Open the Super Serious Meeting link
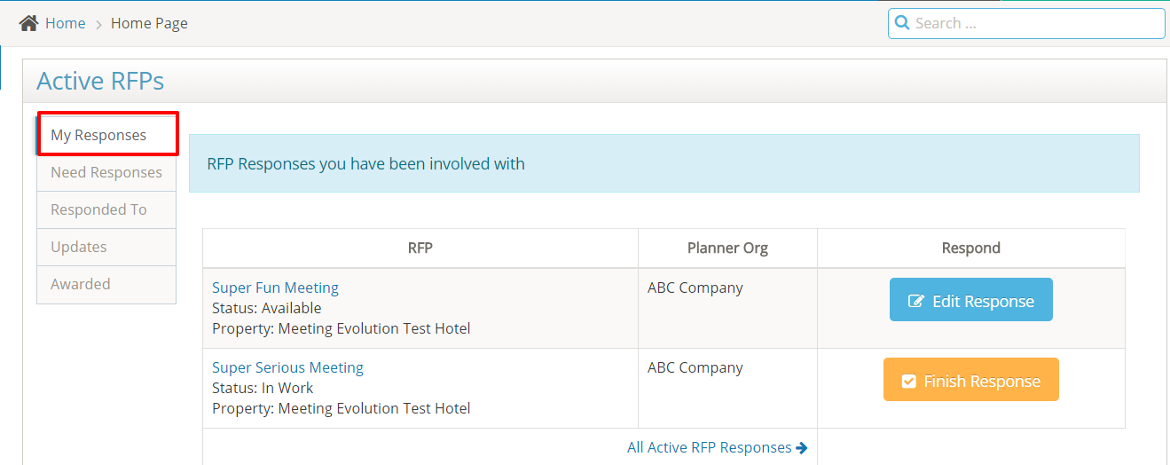 pos(287,368)
